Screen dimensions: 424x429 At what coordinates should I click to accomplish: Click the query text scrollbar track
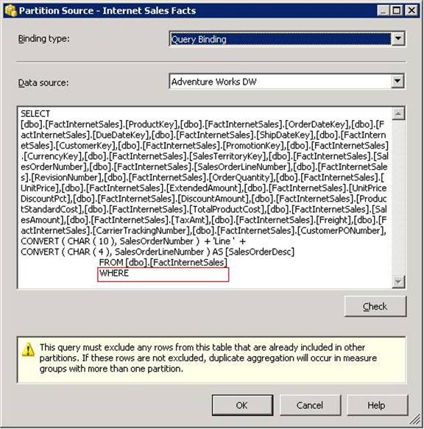398,197
